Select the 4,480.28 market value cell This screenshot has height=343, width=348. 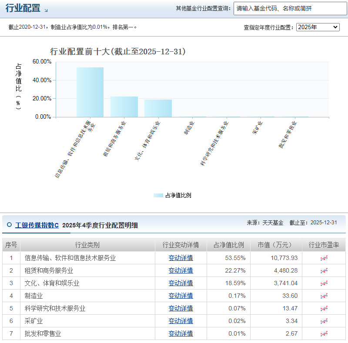tap(276, 271)
